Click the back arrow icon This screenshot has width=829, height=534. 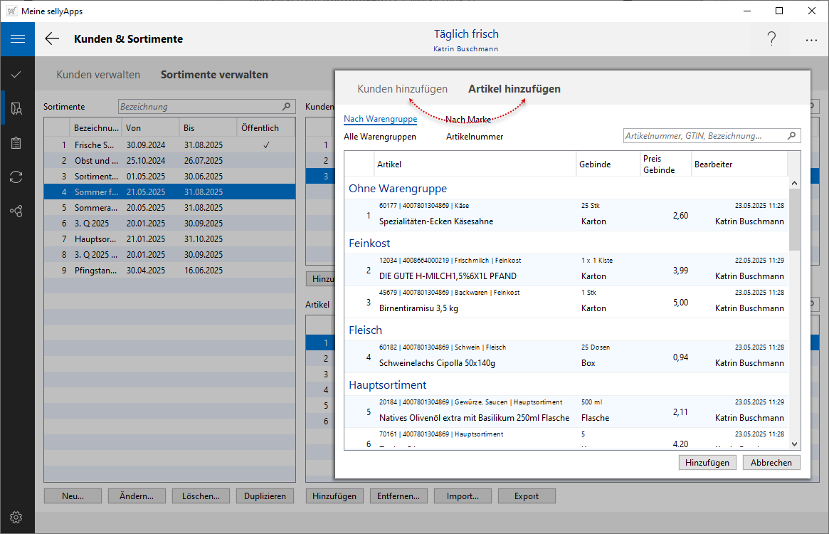(x=52, y=39)
